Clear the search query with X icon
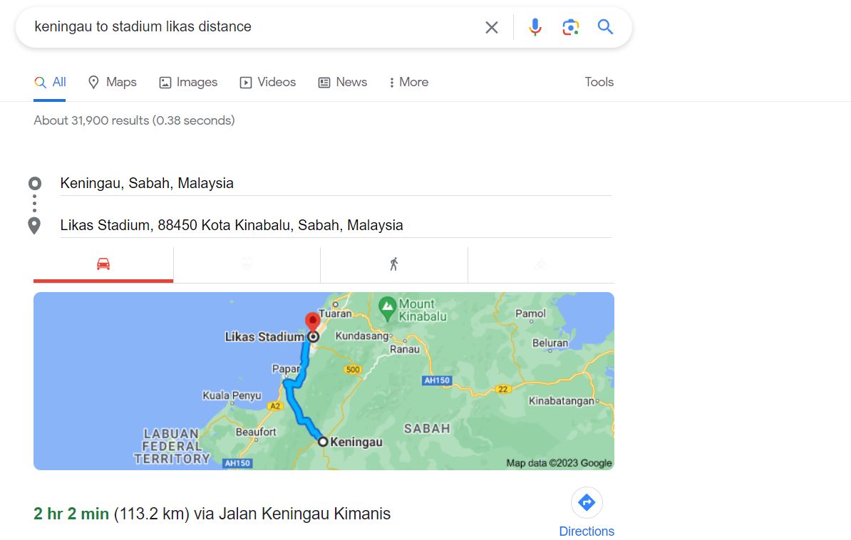 click(491, 27)
